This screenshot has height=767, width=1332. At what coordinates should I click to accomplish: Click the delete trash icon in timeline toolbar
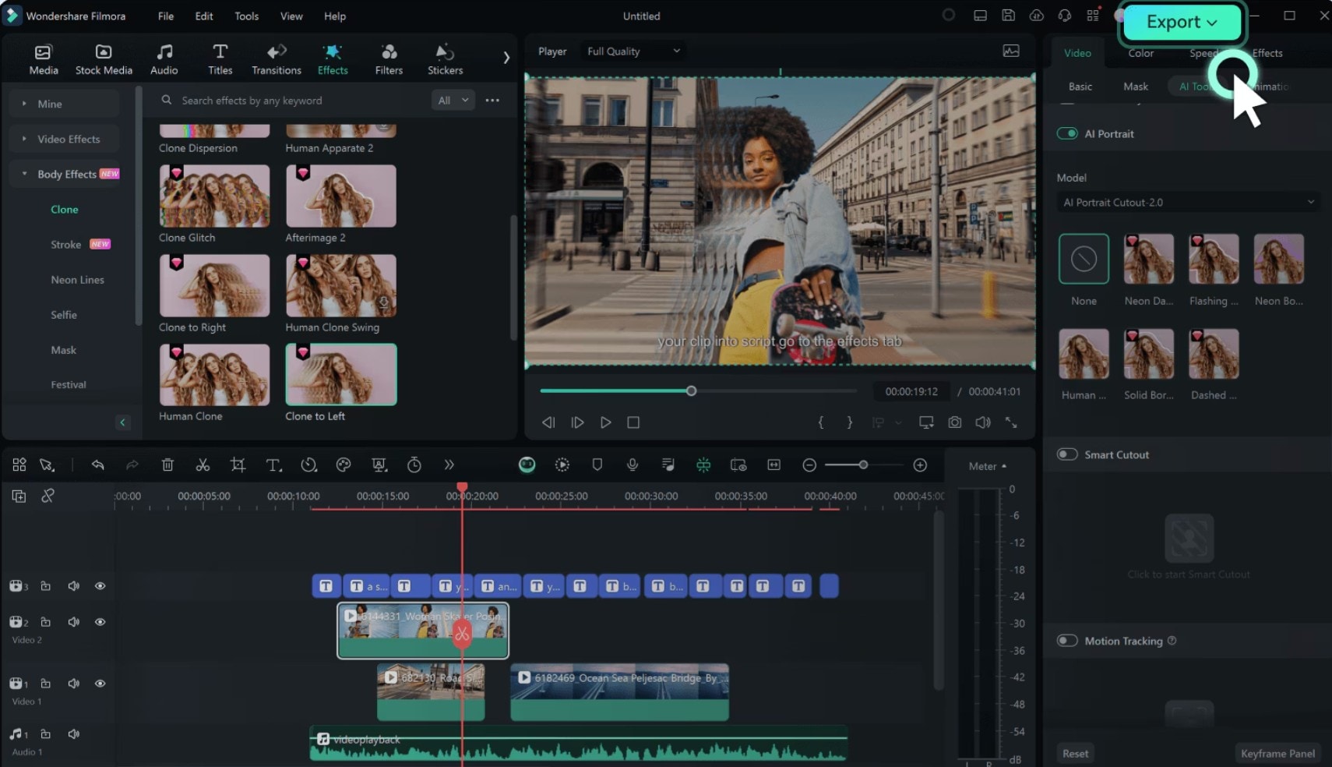[167, 465]
